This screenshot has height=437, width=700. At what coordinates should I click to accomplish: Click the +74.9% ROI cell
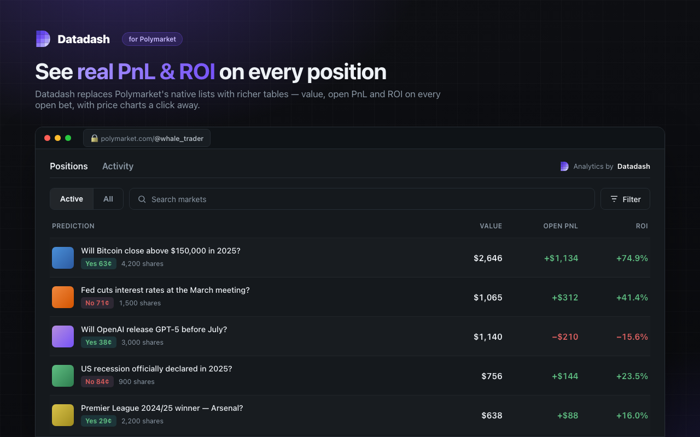click(632, 258)
